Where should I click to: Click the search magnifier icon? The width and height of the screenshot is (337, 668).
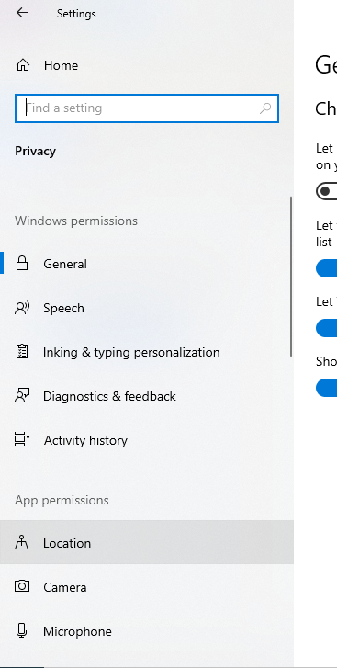(x=265, y=108)
